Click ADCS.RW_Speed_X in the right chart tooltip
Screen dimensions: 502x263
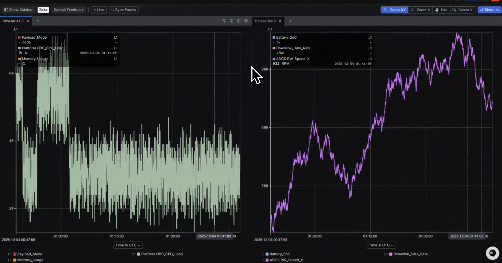[x=293, y=58]
